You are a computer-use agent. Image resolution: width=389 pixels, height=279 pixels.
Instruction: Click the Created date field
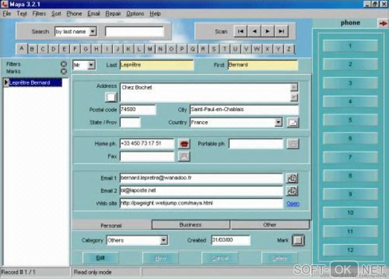pyautogui.click(x=230, y=240)
